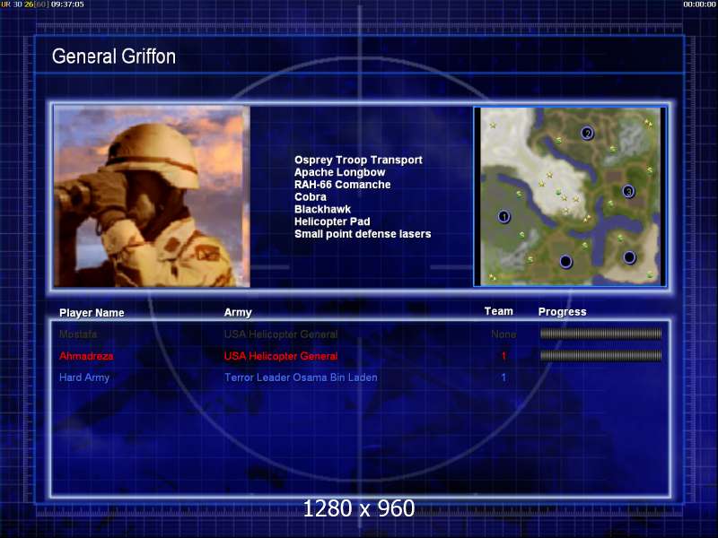Select the player name "Mostafa"
Image resolution: width=718 pixels, height=538 pixels.
tap(78, 334)
